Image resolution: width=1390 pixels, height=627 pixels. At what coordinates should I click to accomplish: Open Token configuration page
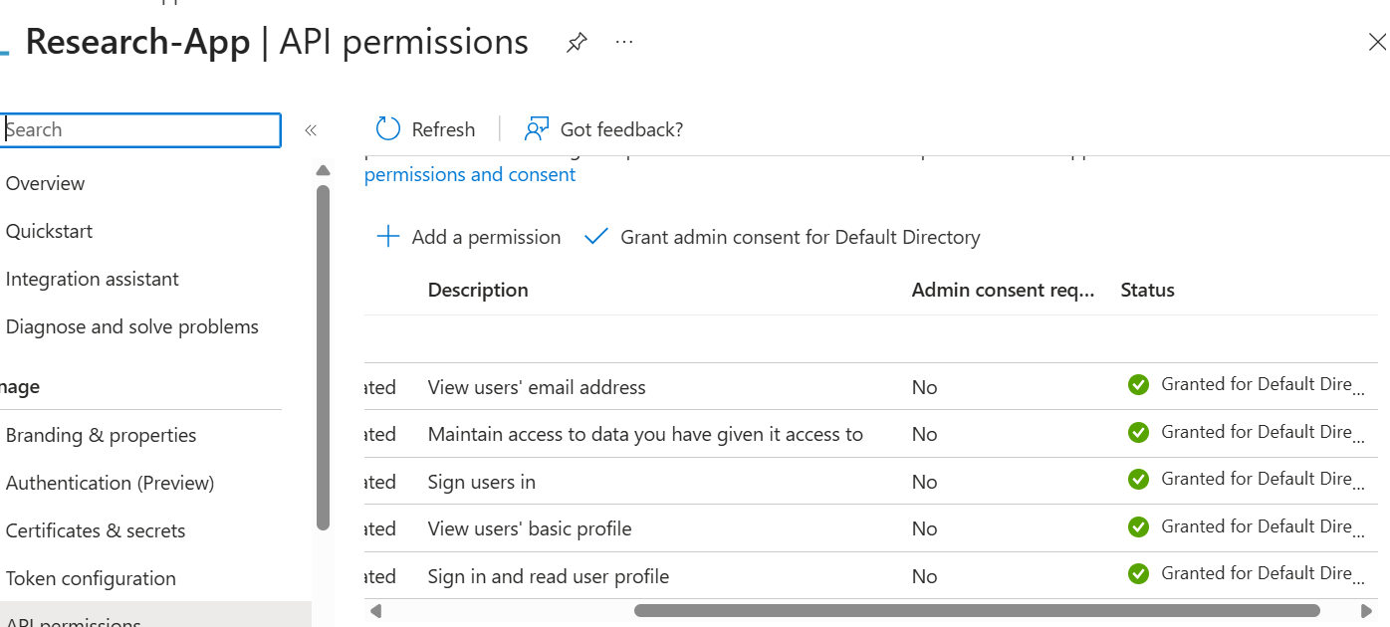[x=91, y=578]
